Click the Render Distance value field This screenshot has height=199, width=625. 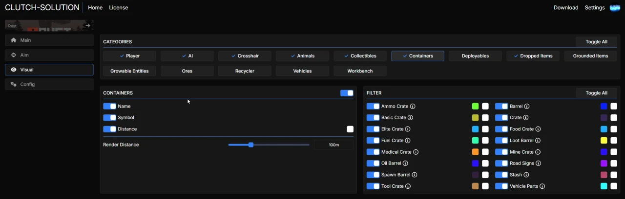point(333,145)
